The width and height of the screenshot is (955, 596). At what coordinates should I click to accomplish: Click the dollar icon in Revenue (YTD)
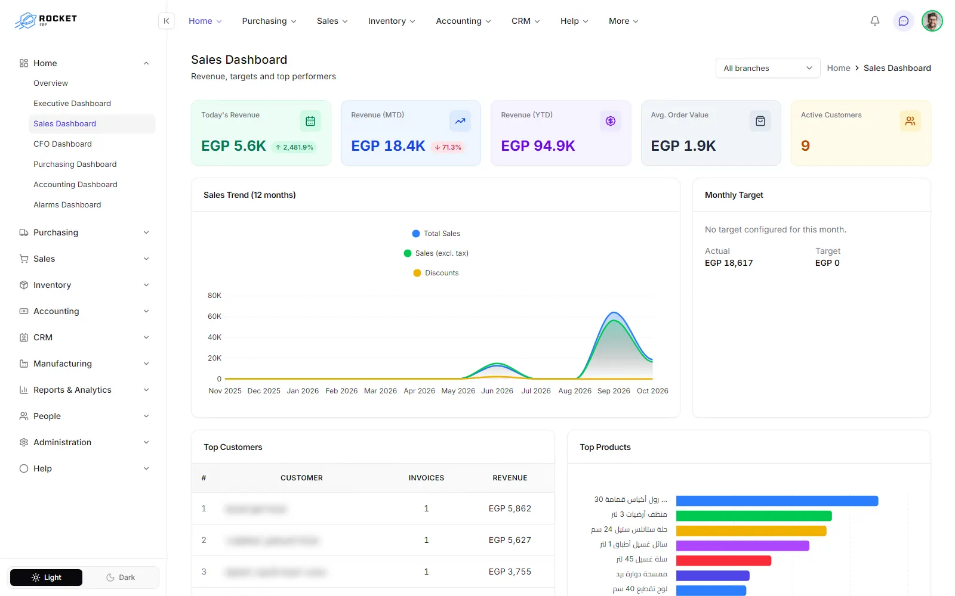[x=610, y=121]
